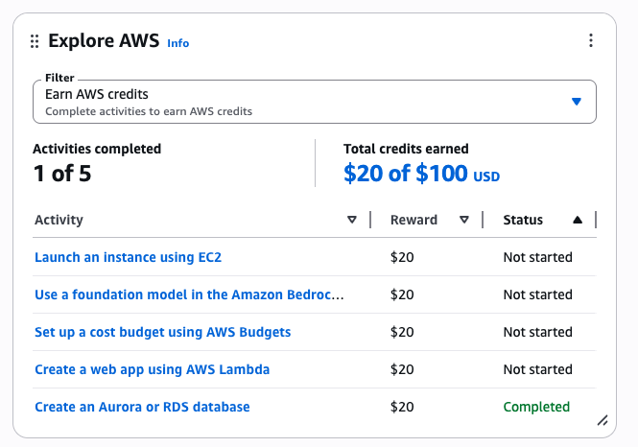This screenshot has height=447, width=638.
Task: Toggle the Status column sort arrow
Action: point(577,220)
